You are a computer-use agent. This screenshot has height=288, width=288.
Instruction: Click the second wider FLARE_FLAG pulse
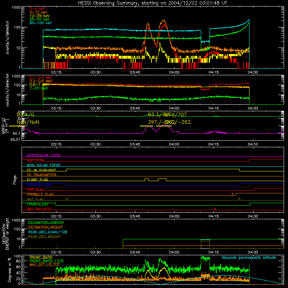pyautogui.click(x=162, y=179)
